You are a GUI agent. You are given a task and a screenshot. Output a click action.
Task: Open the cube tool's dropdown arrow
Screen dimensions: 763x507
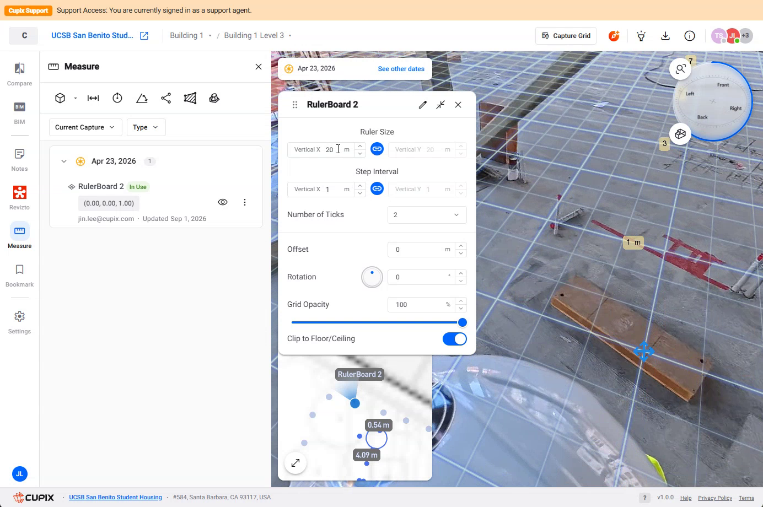76,98
